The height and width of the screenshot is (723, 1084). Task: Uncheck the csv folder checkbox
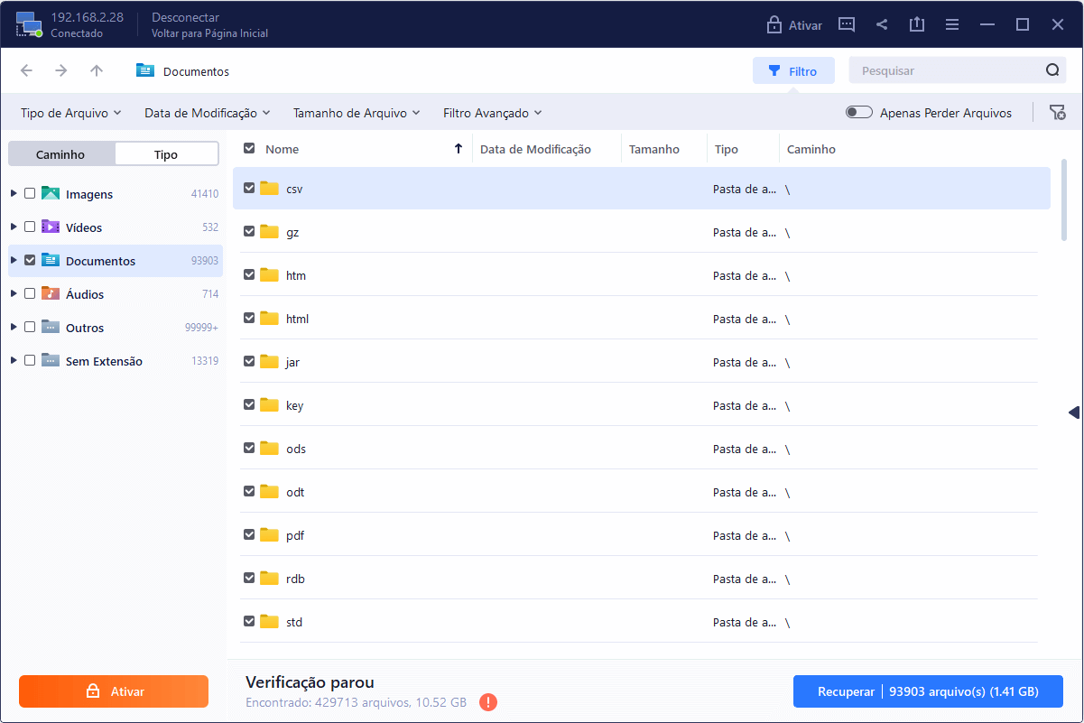[x=249, y=188]
